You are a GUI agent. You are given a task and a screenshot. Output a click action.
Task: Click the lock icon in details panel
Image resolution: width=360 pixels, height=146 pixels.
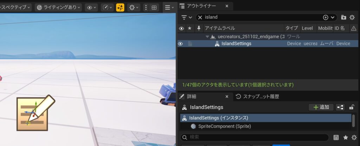pos(351,107)
